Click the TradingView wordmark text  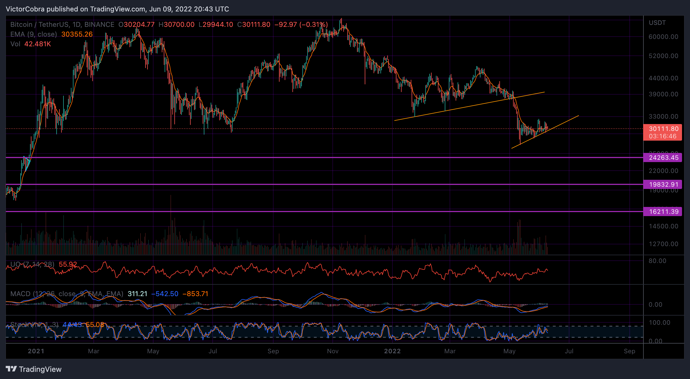[40, 369]
